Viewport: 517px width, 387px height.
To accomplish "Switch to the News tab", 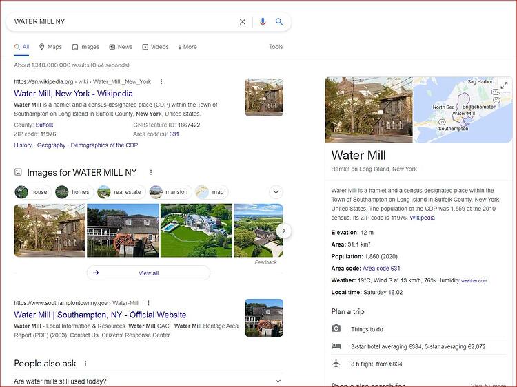I will click(x=121, y=47).
